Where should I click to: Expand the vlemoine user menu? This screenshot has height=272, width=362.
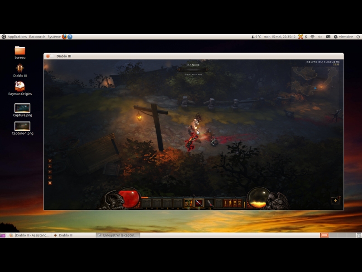click(x=346, y=37)
